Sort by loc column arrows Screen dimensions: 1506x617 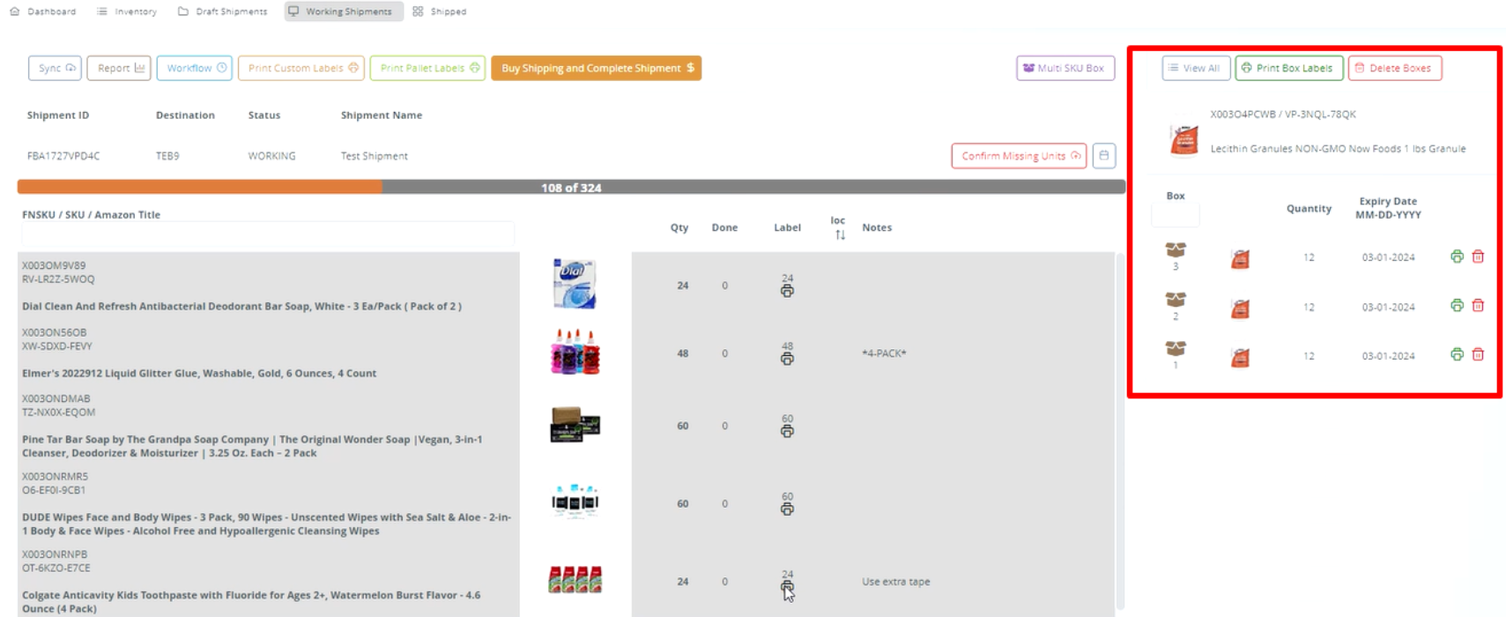pyautogui.click(x=840, y=235)
